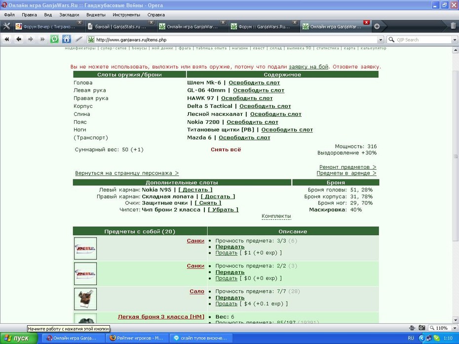Open a new tab with plus icon
This screenshot has width=459, height=344.
(377, 26)
